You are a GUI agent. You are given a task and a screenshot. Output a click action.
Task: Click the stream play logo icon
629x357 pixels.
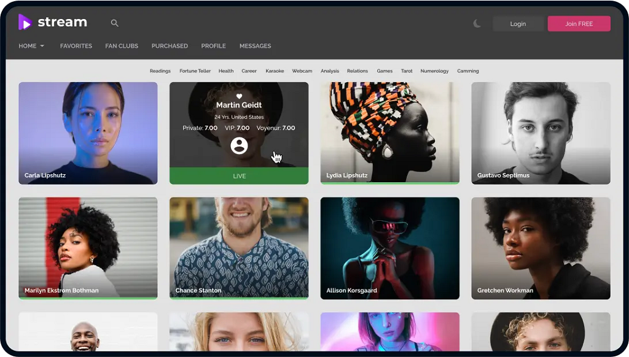point(25,22)
